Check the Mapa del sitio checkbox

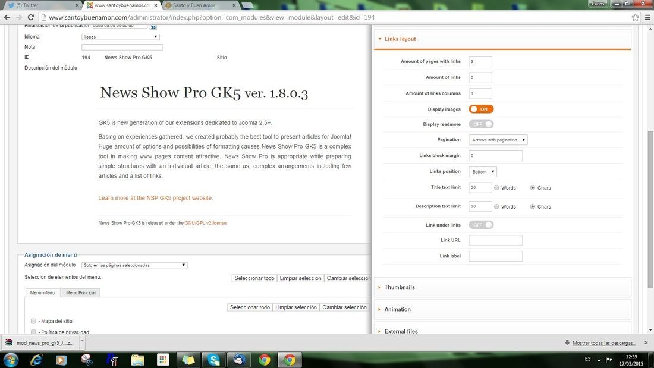click(33, 321)
